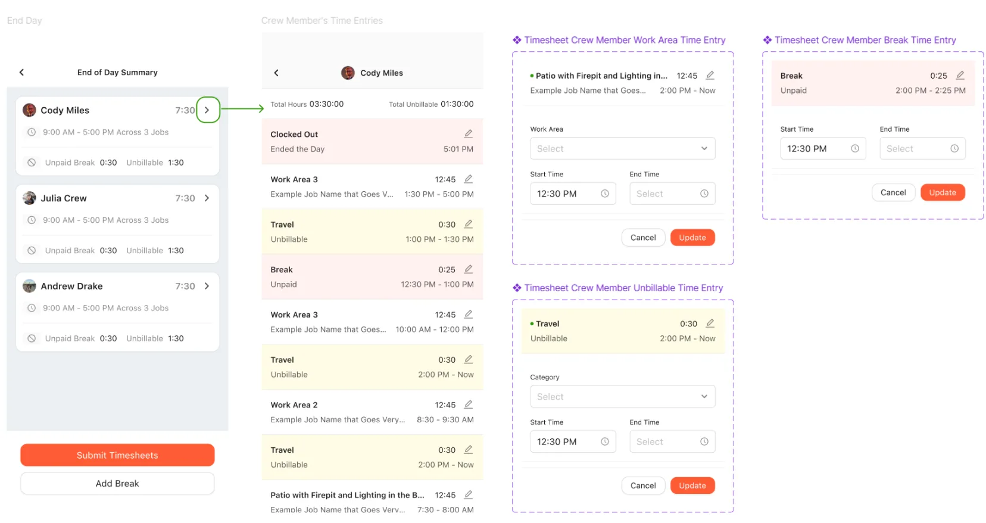Viewport: 986px width, 523px height.
Task: Click the Add Break button
Action: pos(117,484)
